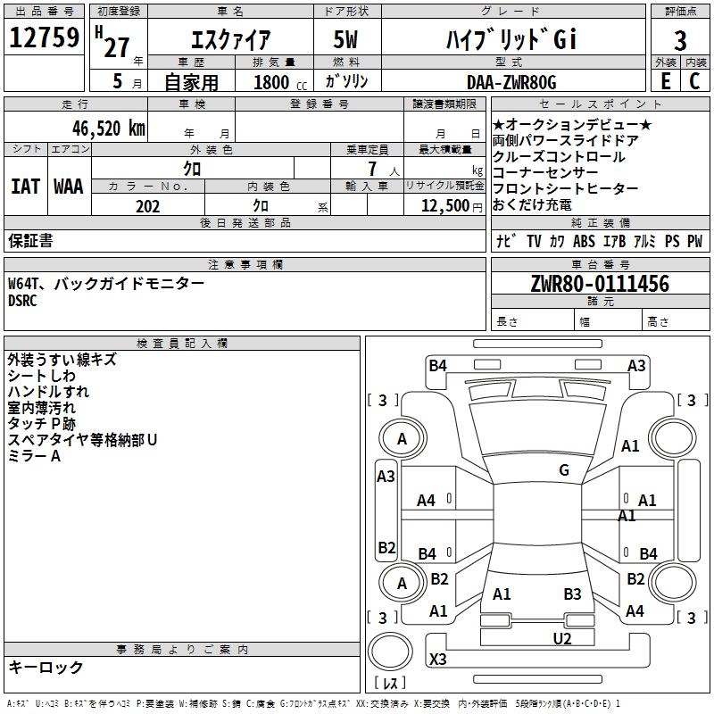Click the usage history 自家用

(x=191, y=82)
